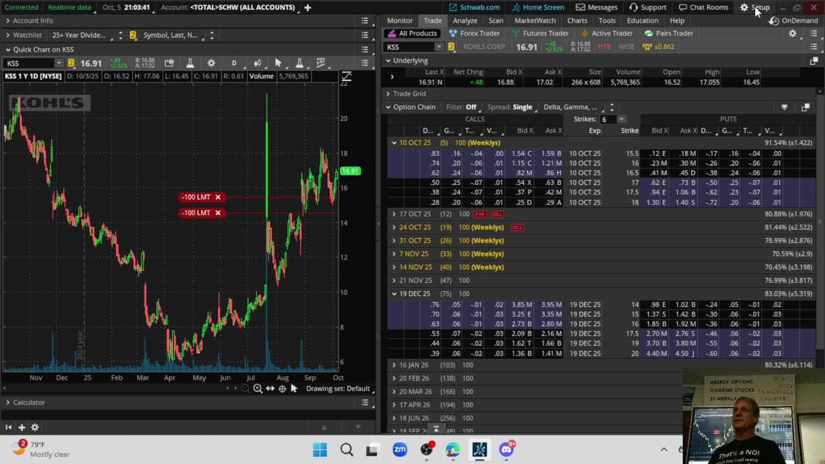Screen dimensions: 825x464
Task: Collapse the 10 OCT 25 expiration
Action: (394, 142)
